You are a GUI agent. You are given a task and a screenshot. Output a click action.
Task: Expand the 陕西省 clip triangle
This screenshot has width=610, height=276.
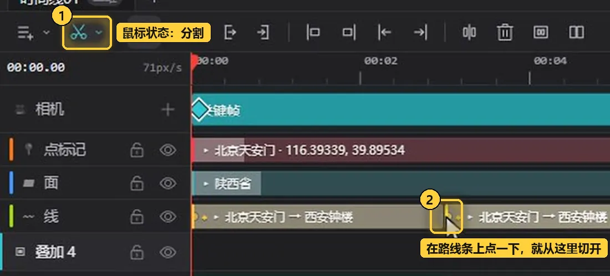point(206,183)
